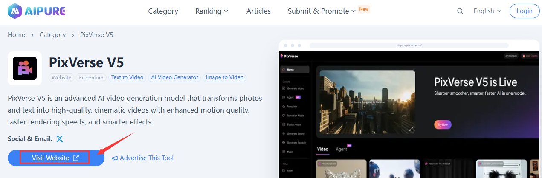
Task: Open the AI Video Generator tag
Action: 175,77
